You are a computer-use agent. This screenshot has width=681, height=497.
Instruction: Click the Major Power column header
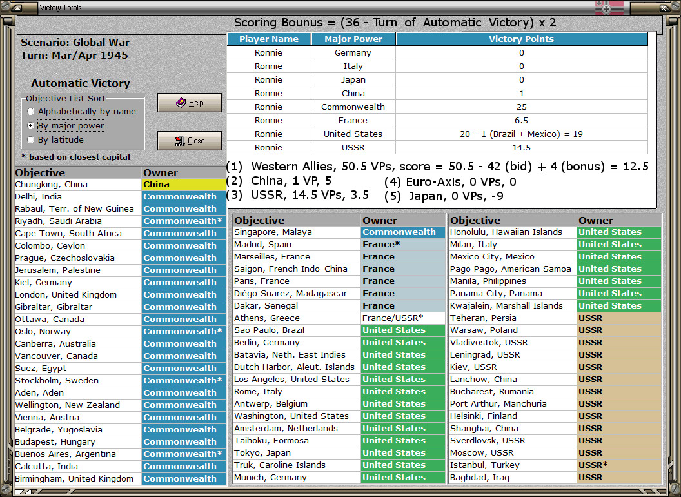pyautogui.click(x=353, y=39)
